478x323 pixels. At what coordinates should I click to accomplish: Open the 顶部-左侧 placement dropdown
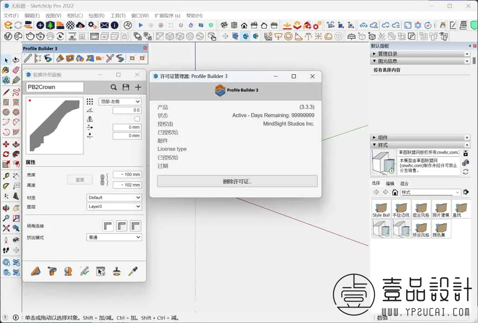coord(120,101)
